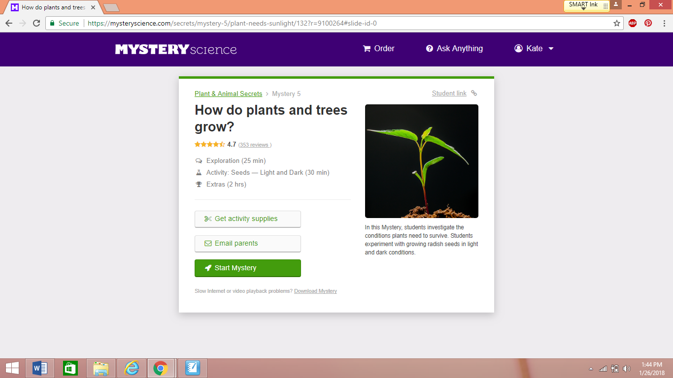Screen dimensions: 673x378
Task: Select the 'How do plants and trees' tab
Action: click(54, 7)
